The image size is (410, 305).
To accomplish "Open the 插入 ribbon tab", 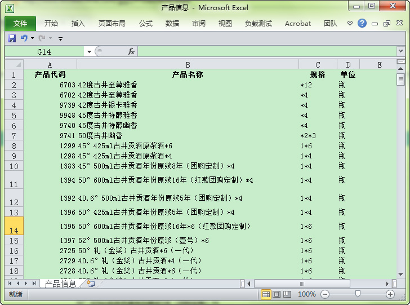I will point(78,24).
